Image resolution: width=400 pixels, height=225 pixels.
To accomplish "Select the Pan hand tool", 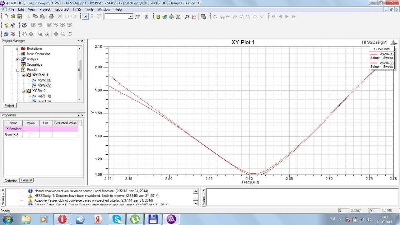I will tap(24, 34).
